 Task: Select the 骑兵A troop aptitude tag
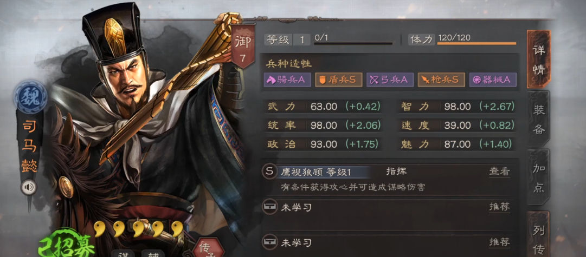[x=287, y=80]
